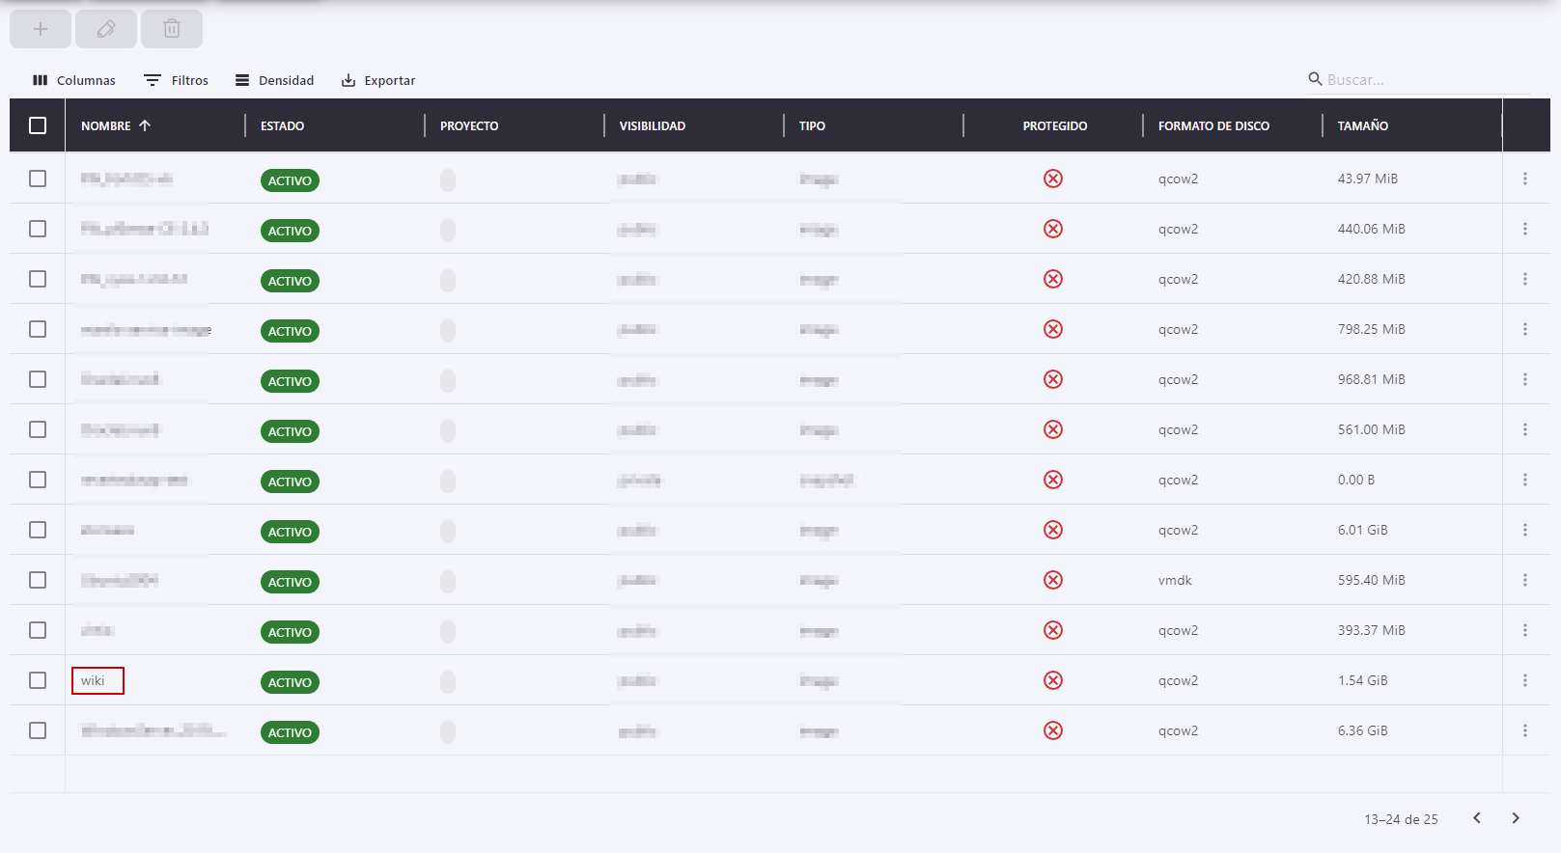
Task: Select the checkbox of the 43.97 MiB row
Action: 38,179
